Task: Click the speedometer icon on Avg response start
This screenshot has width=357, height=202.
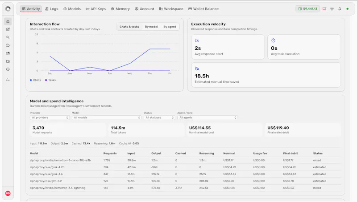Action: point(197,40)
